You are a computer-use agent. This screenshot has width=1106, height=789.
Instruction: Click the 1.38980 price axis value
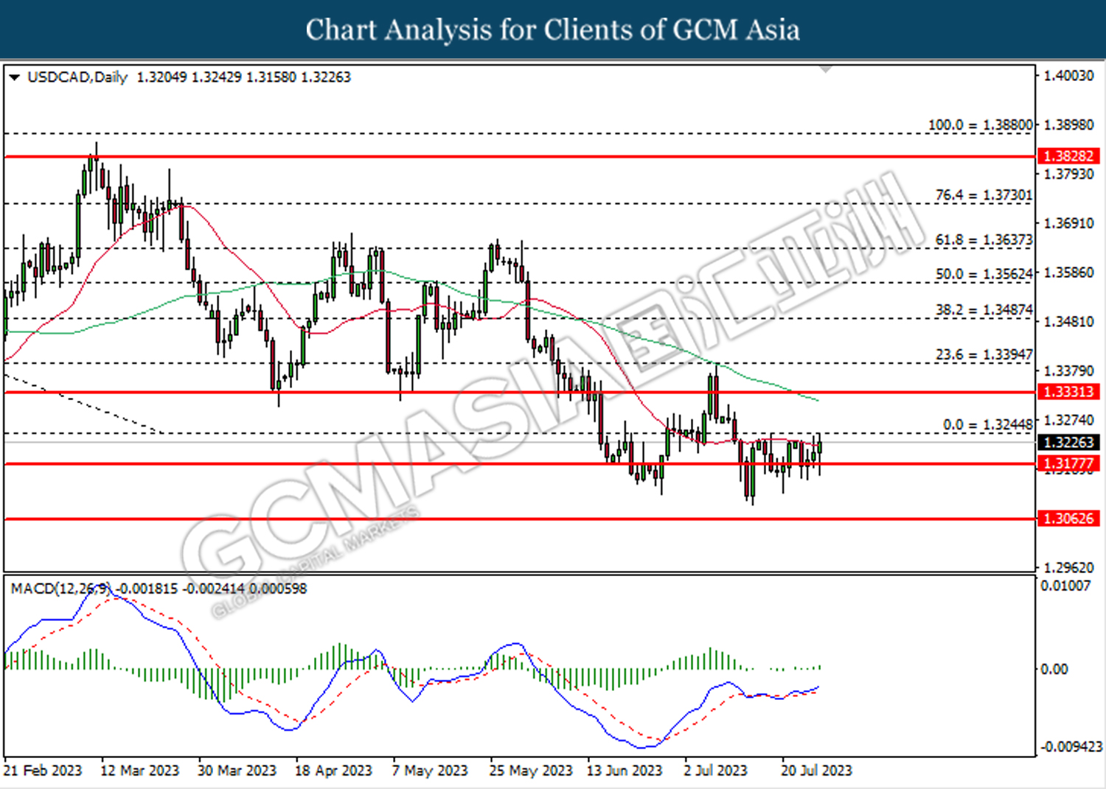[1069, 125]
